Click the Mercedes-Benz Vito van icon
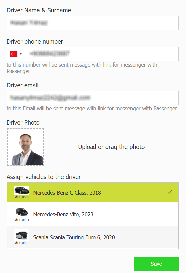The width and height of the screenshot is (186, 273). 22,212
